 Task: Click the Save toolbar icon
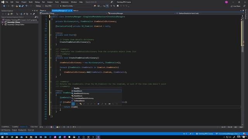click(20, 6)
